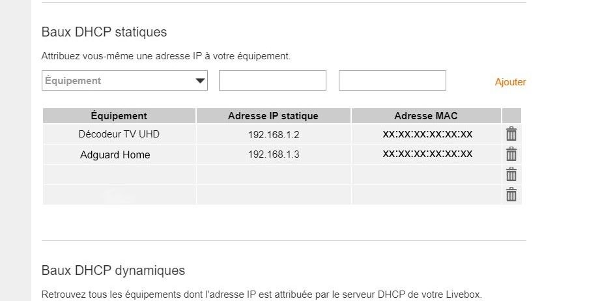
Task: Click the 192.168.1.2 IP address cell
Action: 273,135
